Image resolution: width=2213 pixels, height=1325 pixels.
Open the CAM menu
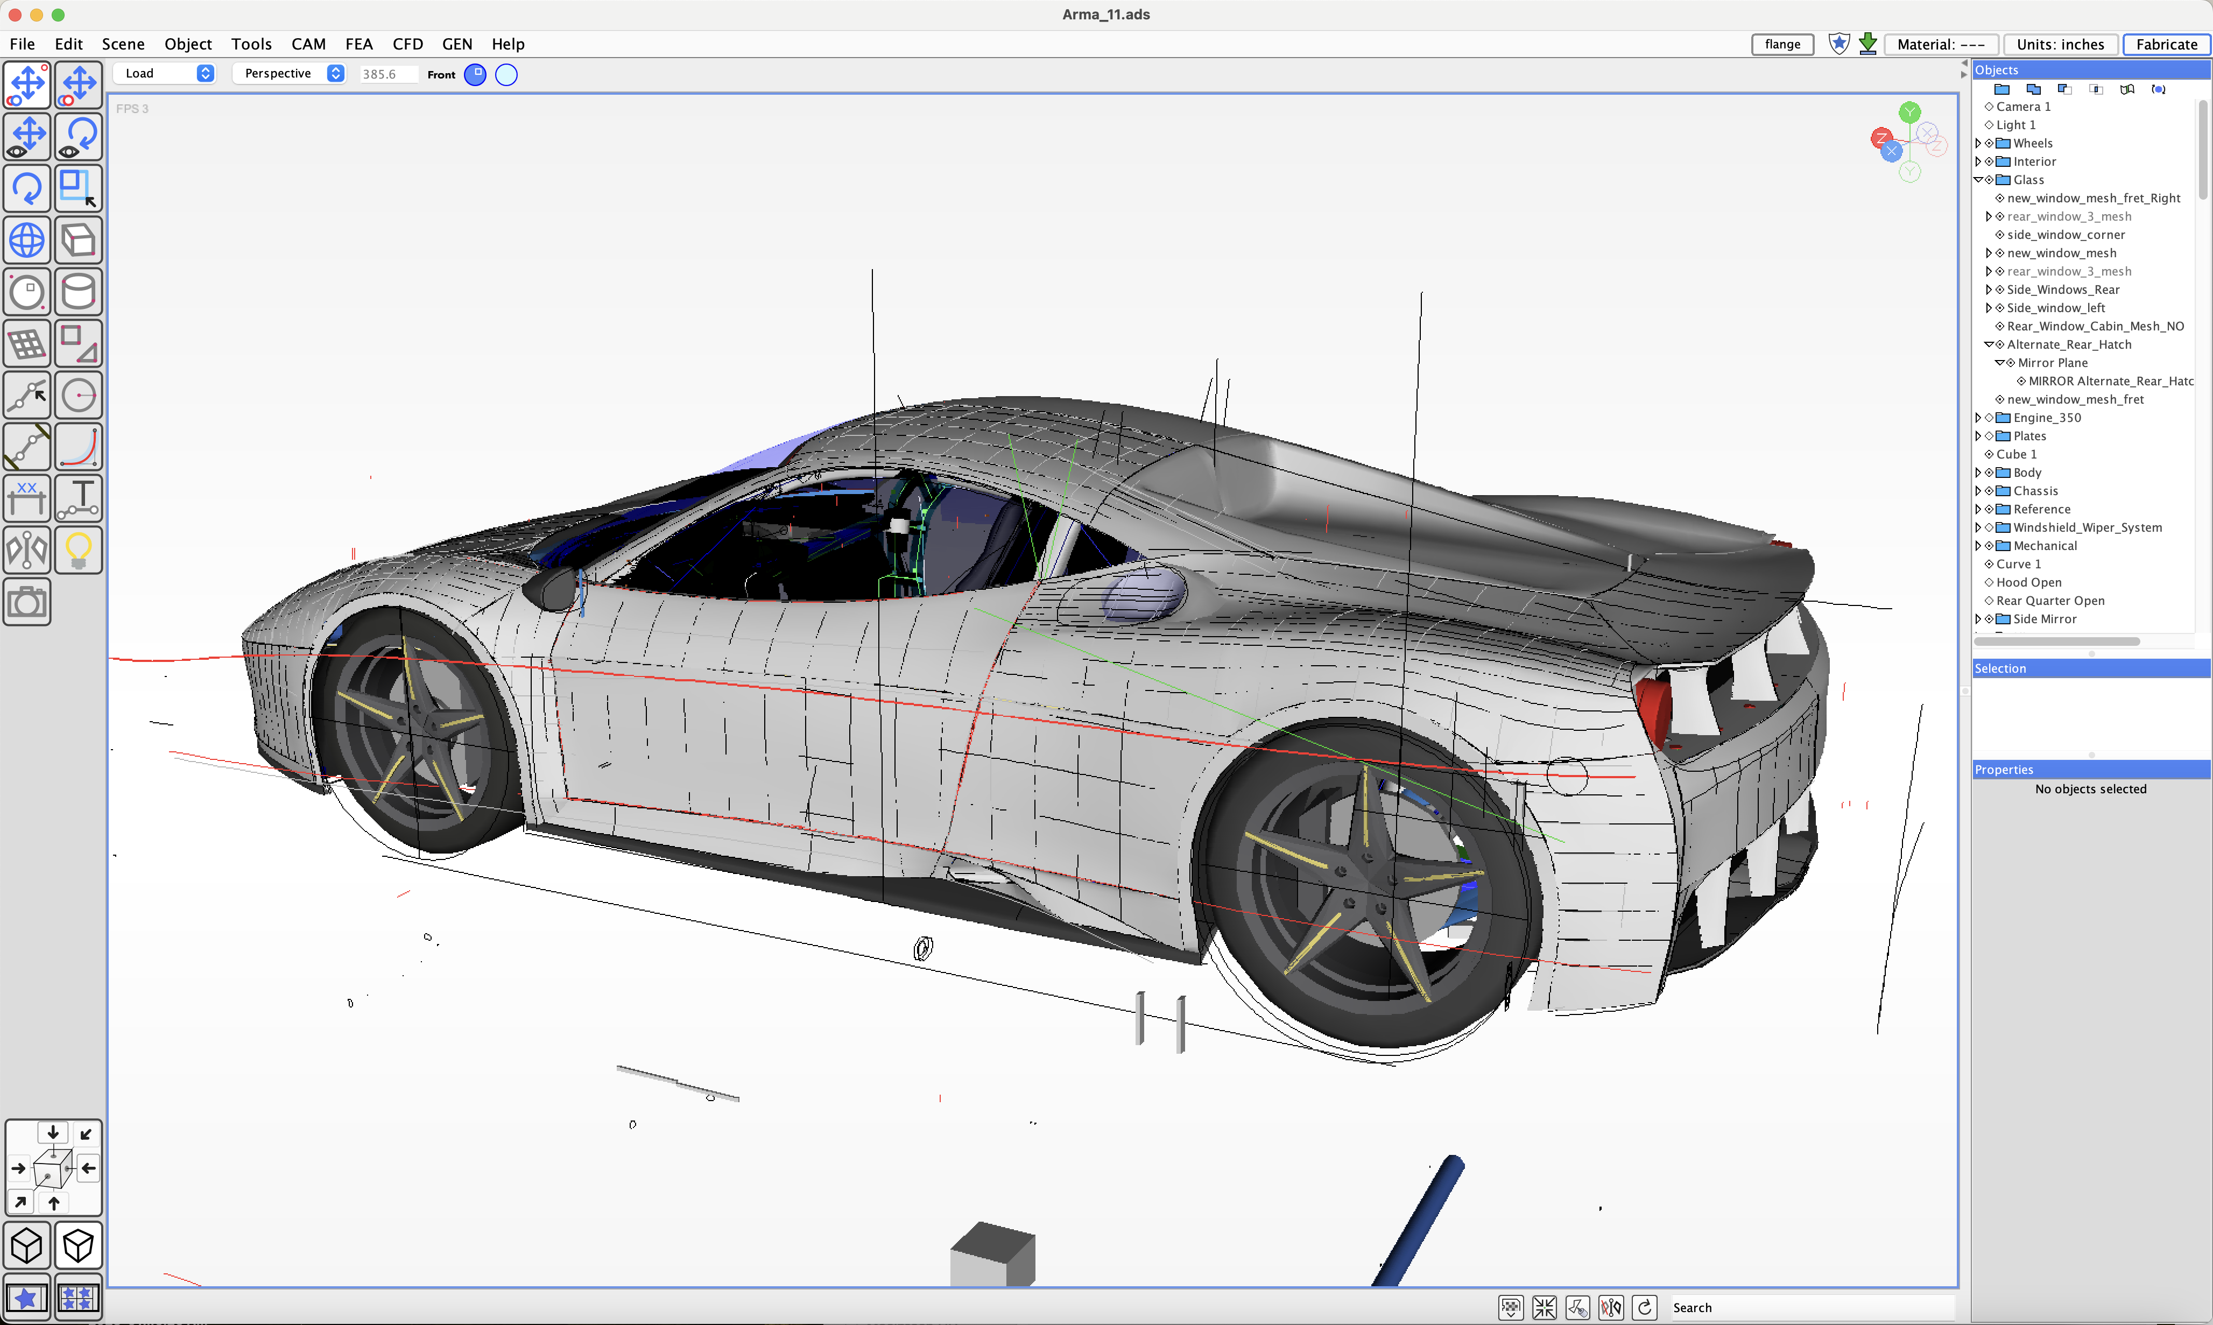click(308, 44)
